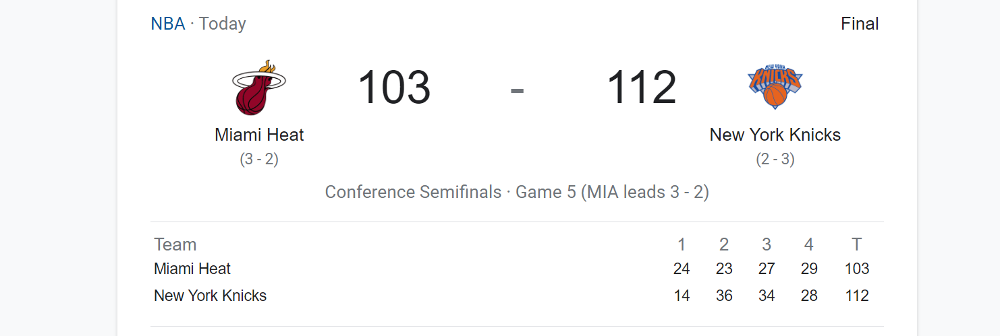
Task: Click the quarter 4 column header
Action: pyautogui.click(x=809, y=244)
